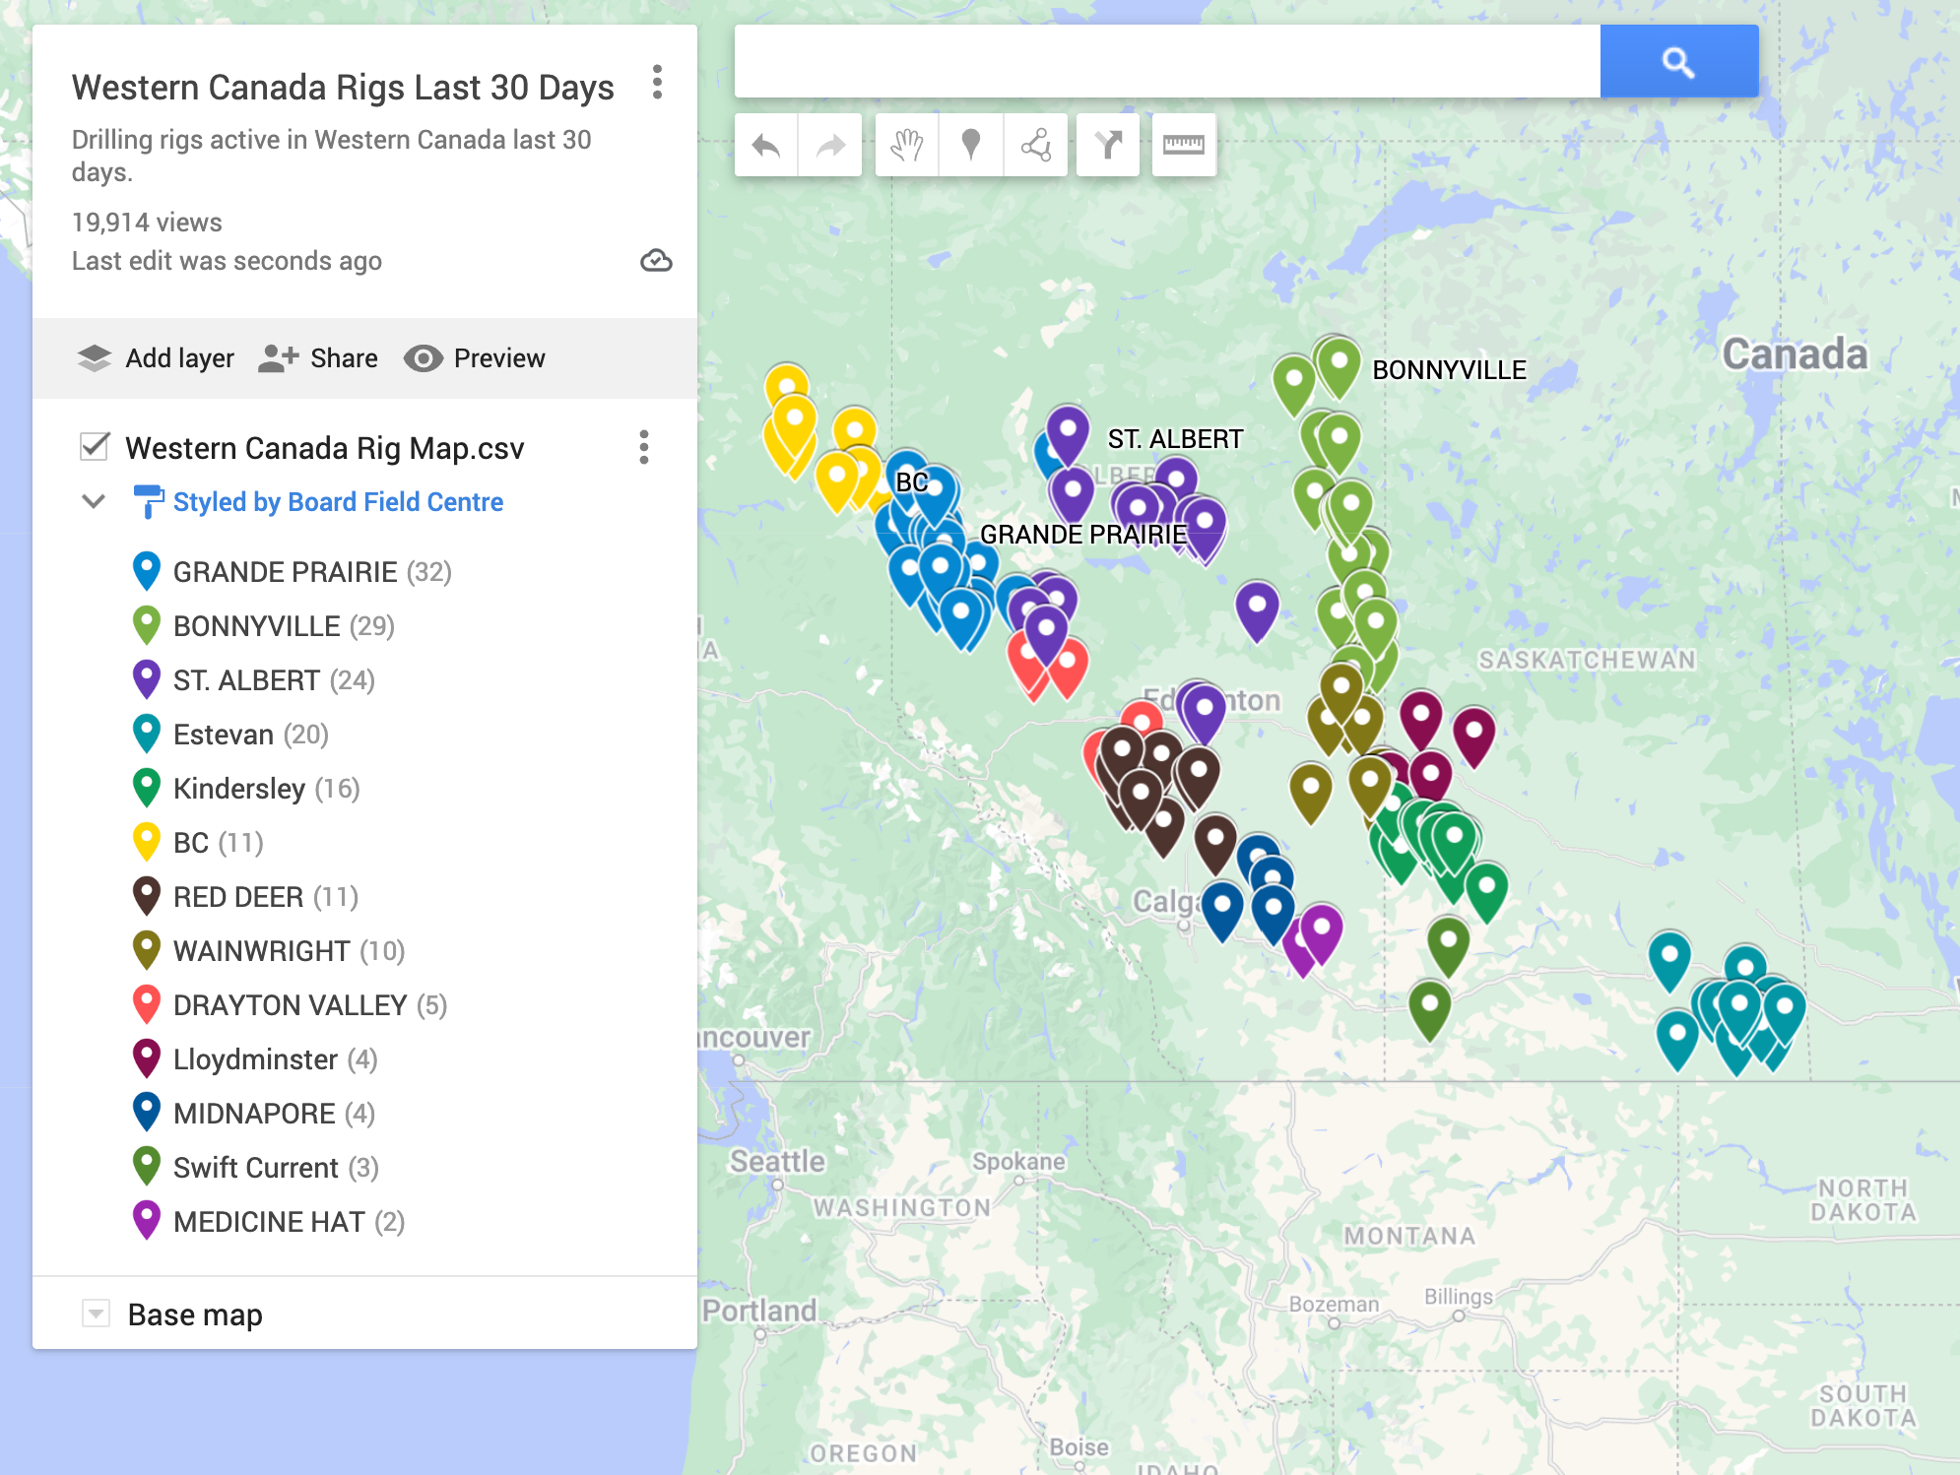Toggle Preview mode
1960x1475 pixels.
click(476, 357)
